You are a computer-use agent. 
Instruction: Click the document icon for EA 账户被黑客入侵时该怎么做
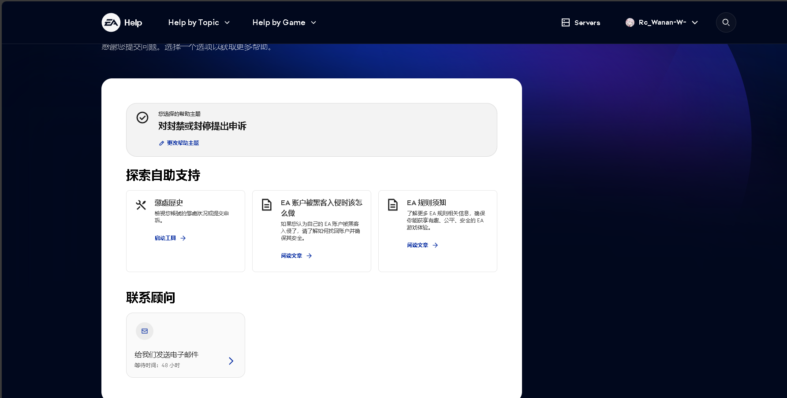tap(267, 205)
